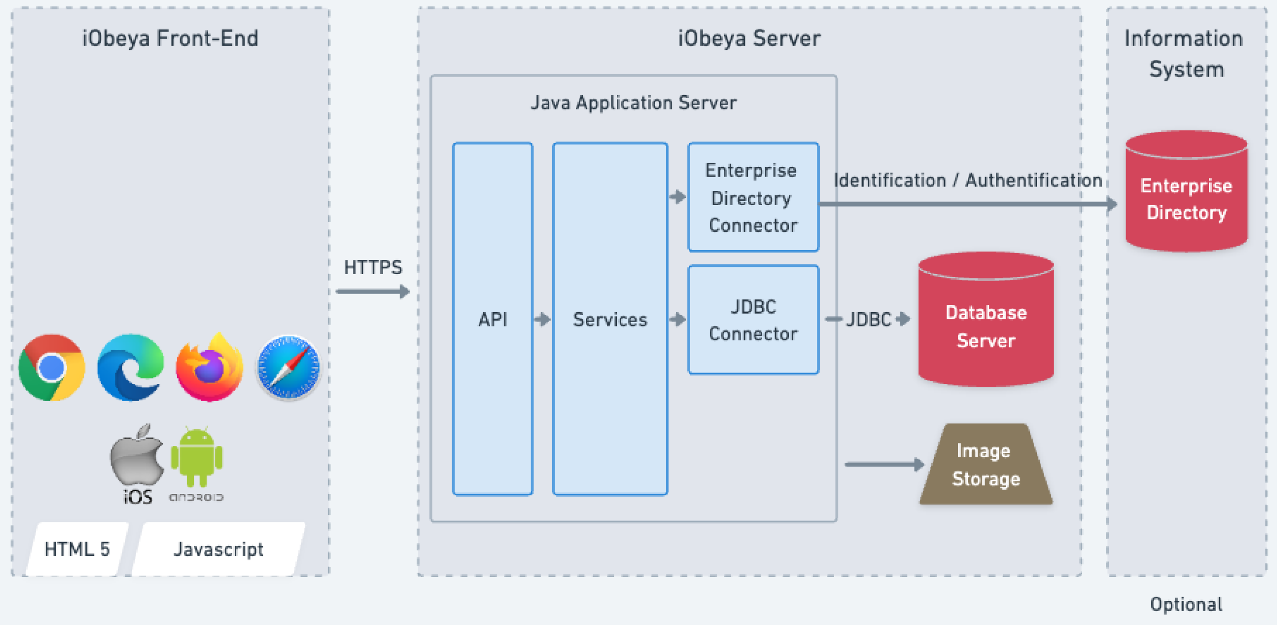Click the iObeya Server title
Viewport: 1278px width, 630px height.
pyautogui.click(x=750, y=39)
